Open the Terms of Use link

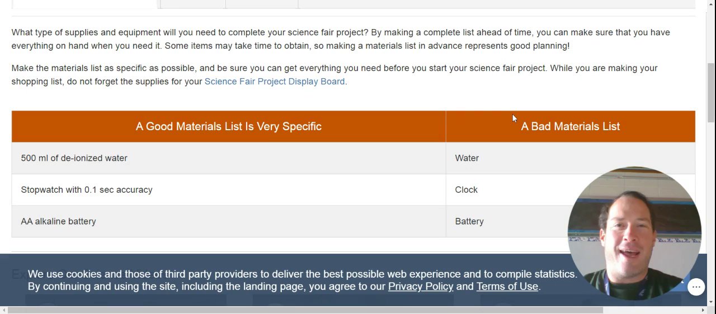pyautogui.click(x=507, y=287)
